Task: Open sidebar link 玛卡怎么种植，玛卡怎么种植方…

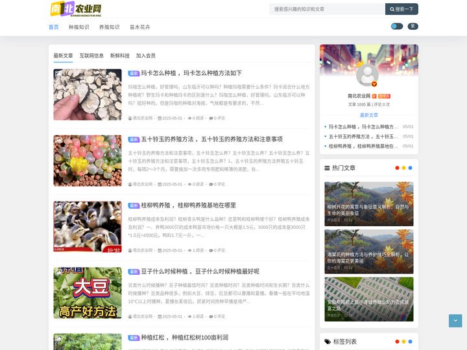Action: tap(363, 127)
